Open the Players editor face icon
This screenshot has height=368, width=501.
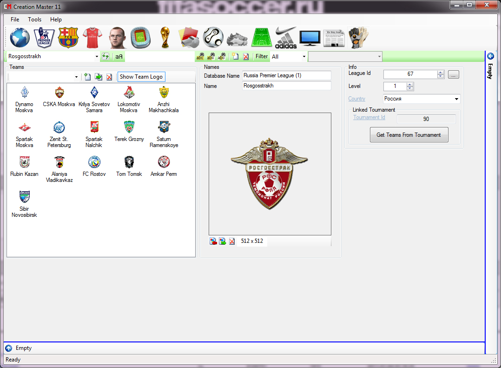pyautogui.click(x=117, y=38)
